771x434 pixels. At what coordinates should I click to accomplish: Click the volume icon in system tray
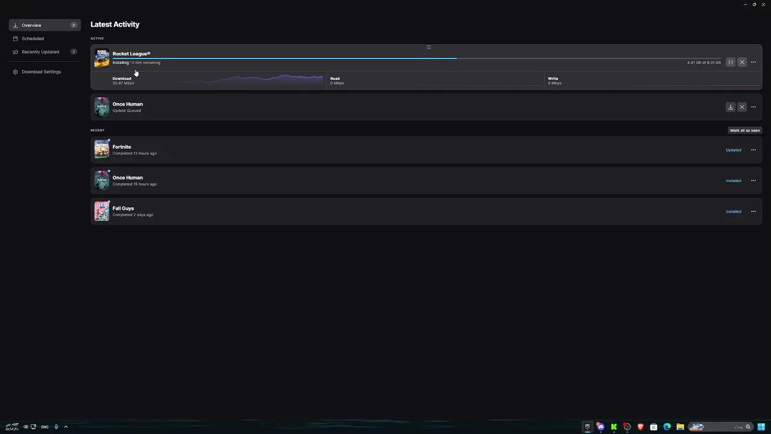click(x=26, y=427)
